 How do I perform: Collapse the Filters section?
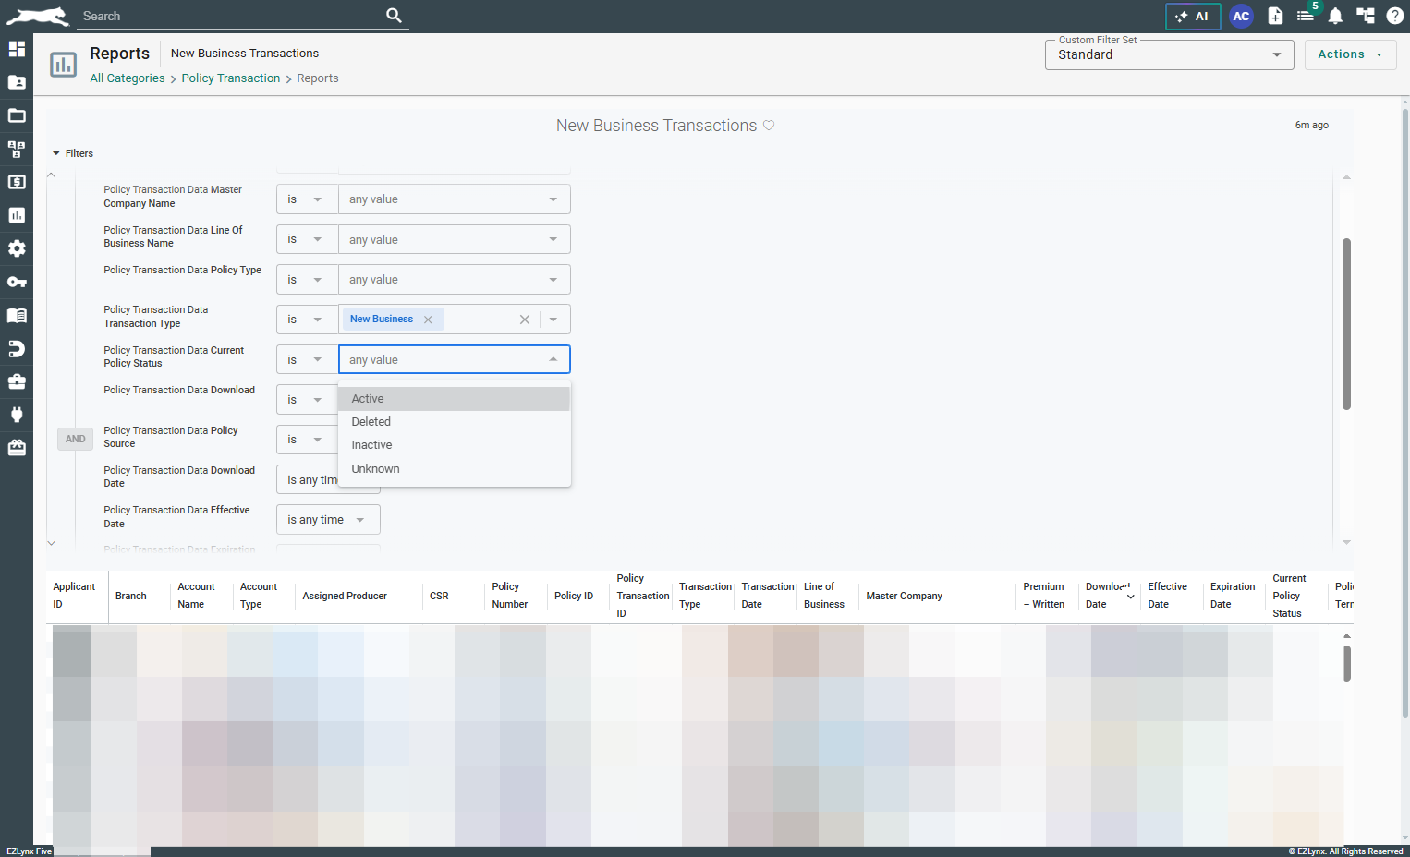73,153
